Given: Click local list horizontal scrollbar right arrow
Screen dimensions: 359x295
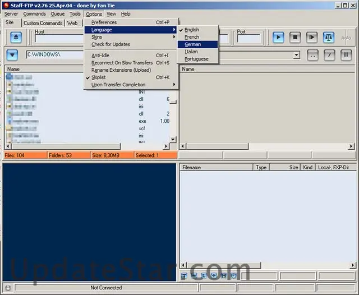Looking at the screenshot, I should click(x=166, y=146).
